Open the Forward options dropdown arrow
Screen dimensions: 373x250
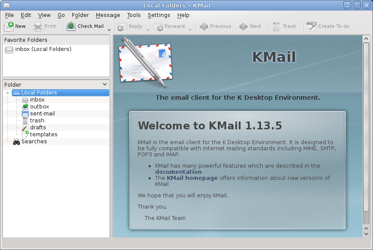click(x=190, y=30)
